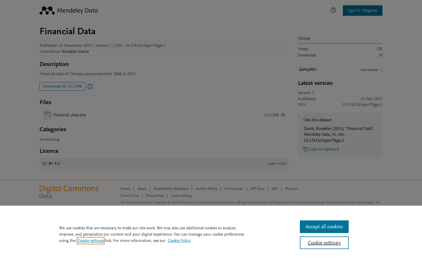Viewport: 422px width, 263px height.
Task: Select the Accounting category
Action: [x=50, y=139]
